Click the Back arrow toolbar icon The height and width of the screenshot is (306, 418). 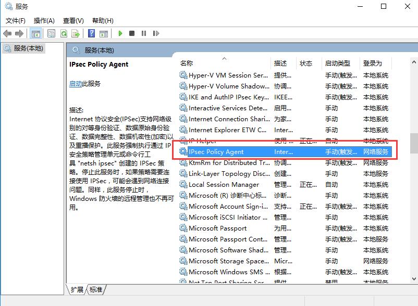pyautogui.click(x=7, y=33)
